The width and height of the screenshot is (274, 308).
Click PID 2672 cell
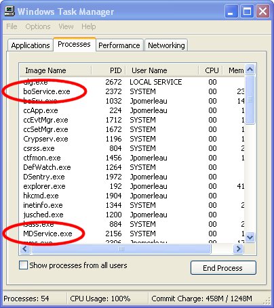point(113,82)
